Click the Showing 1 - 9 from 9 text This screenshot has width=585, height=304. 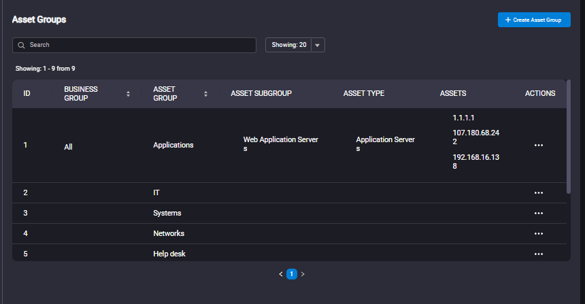(45, 69)
